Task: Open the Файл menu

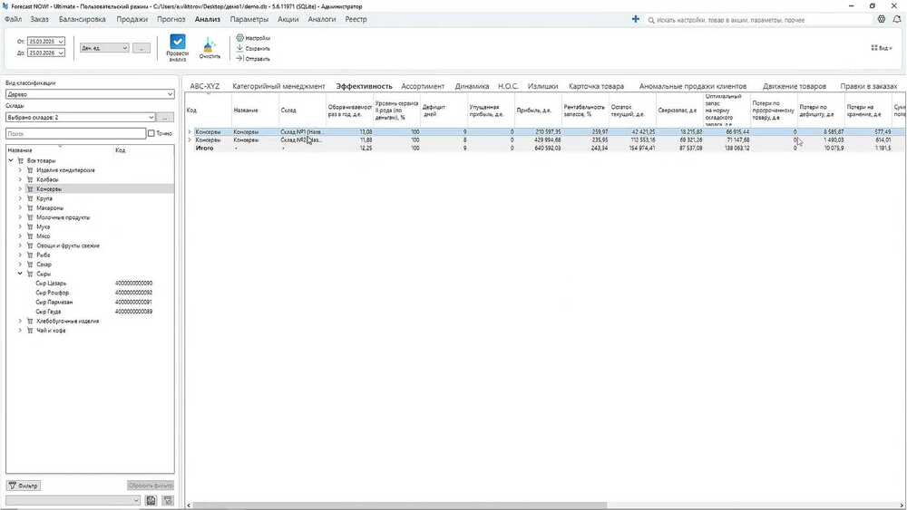Action: (13, 19)
